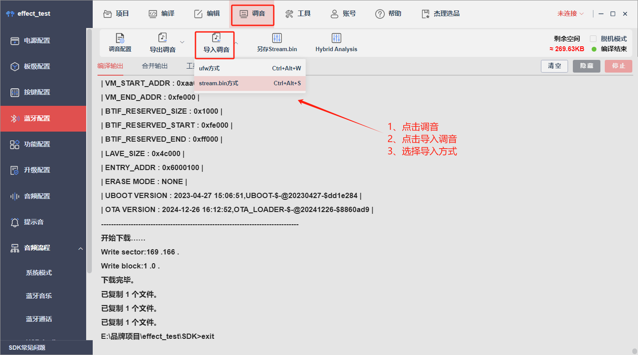Open the 帮助 menu
Viewport: 638px width, 355px height.
click(x=388, y=14)
